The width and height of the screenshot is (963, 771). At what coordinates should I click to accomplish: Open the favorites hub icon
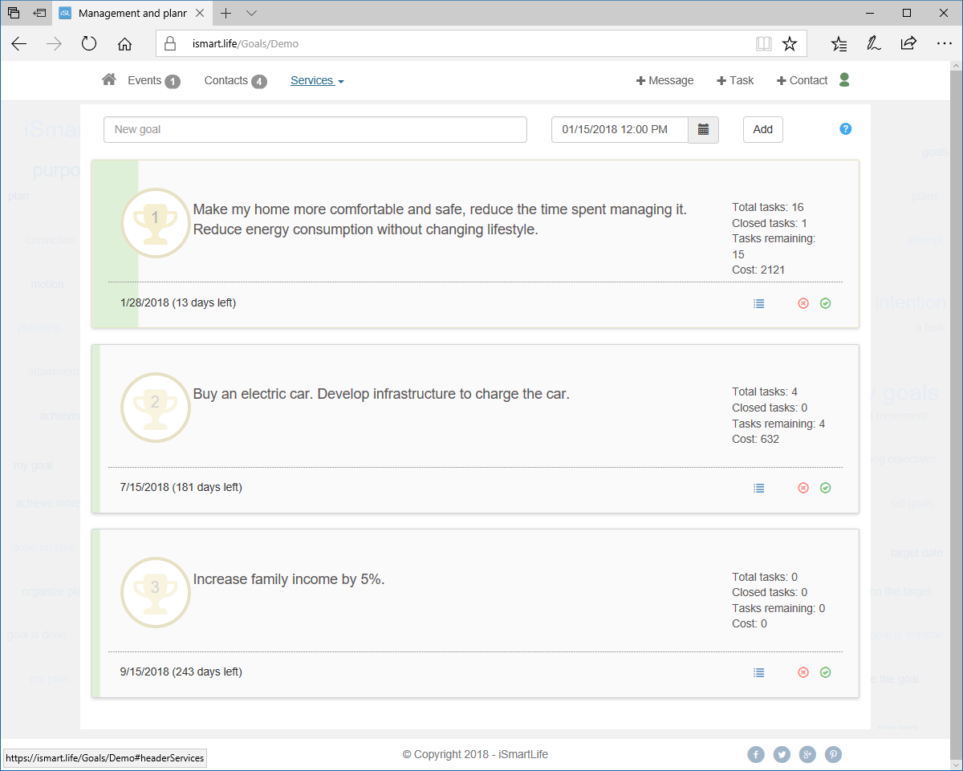click(x=839, y=44)
